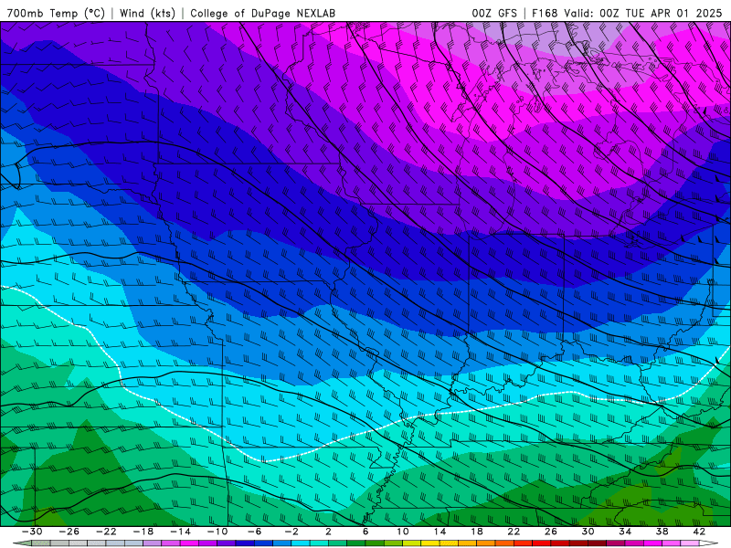Click the -18 value on the color scale
731x548 pixels.
click(143, 532)
